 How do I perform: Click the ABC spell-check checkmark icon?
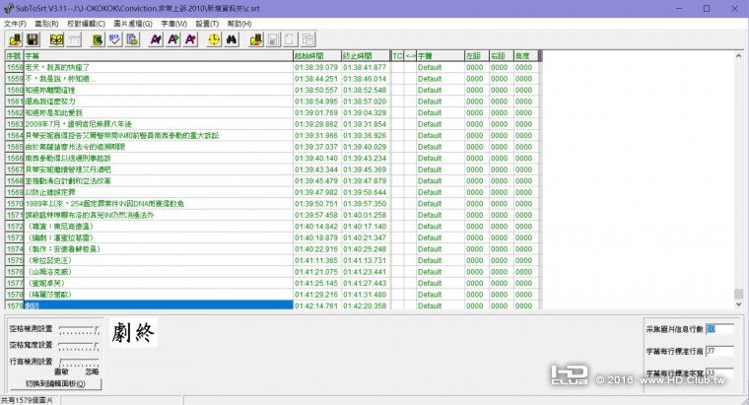114,39
